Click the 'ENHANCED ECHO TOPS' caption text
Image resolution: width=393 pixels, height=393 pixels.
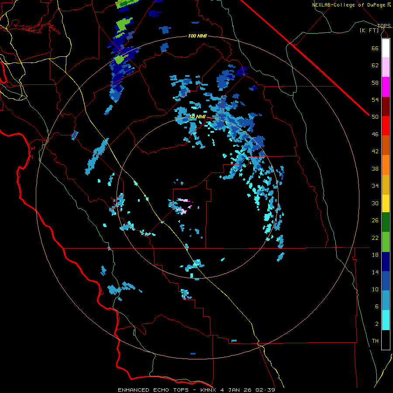tap(153, 390)
